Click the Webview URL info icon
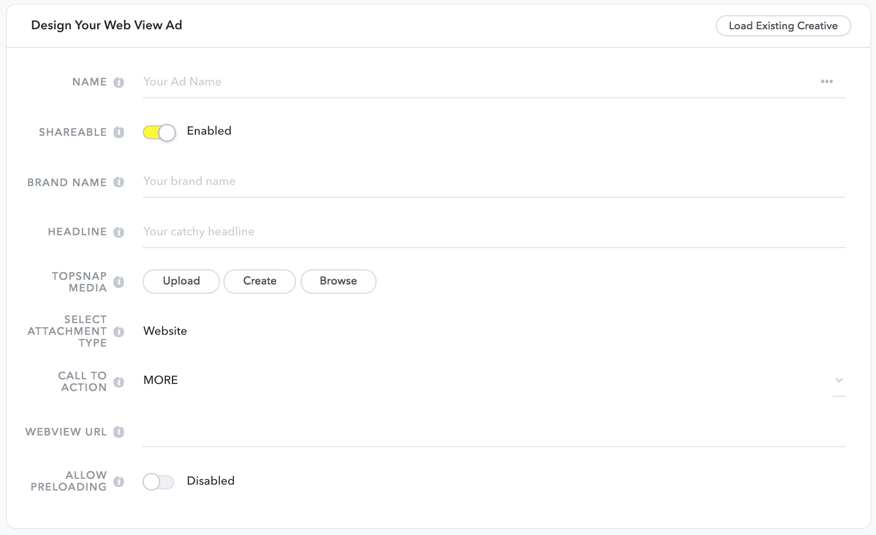This screenshot has width=876, height=535. [x=119, y=432]
